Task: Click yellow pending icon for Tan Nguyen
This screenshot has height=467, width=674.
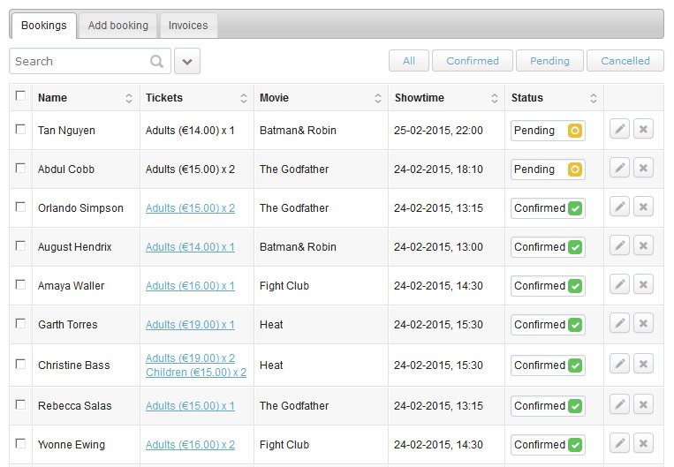Action: coord(575,131)
